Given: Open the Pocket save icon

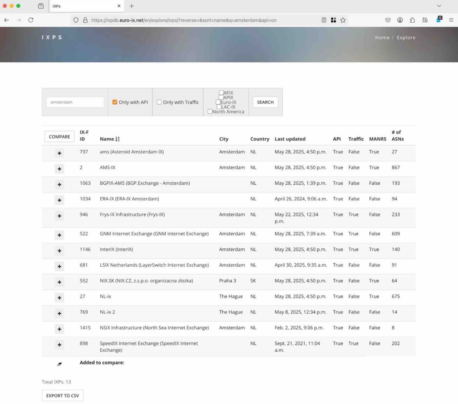Looking at the screenshot, I should 388,20.
